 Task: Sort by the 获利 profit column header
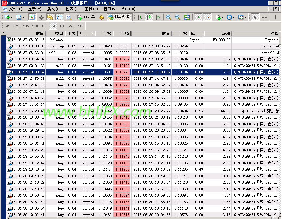click(218, 34)
